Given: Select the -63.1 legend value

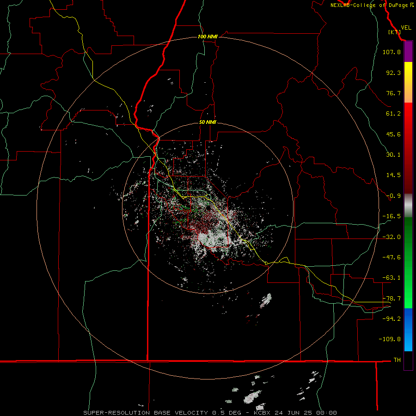Looking at the screenshot, I should 392,278.
